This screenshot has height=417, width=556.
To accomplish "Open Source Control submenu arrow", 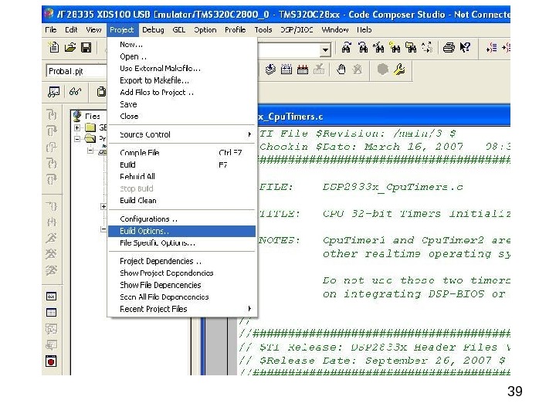I will 249,134.
